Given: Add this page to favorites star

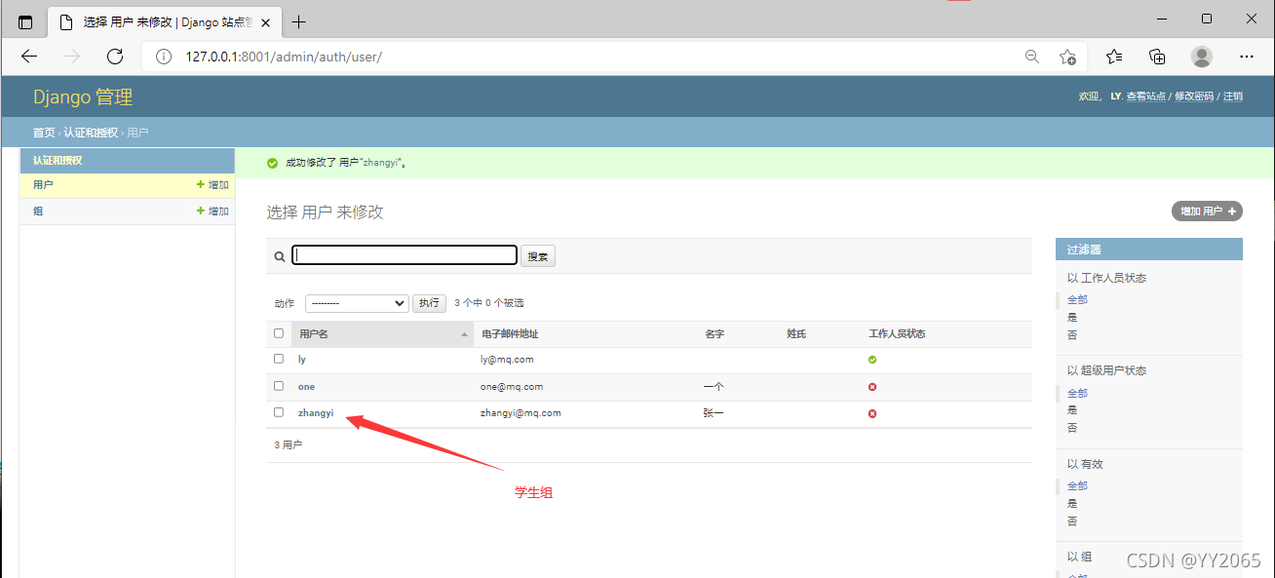Looking at the screenshot, I should coord(1067,57).
